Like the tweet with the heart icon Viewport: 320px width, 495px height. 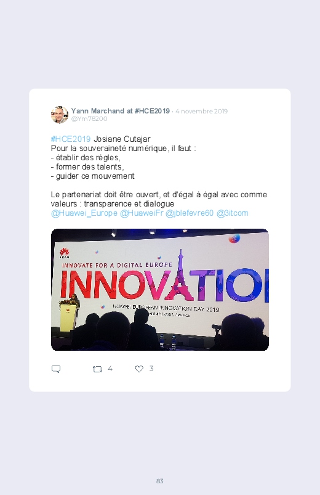(139, 369)
